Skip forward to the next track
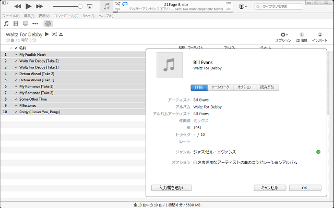The width and height of the screenshot is (334, 208). pyautogui.click(x=40, y=6)
